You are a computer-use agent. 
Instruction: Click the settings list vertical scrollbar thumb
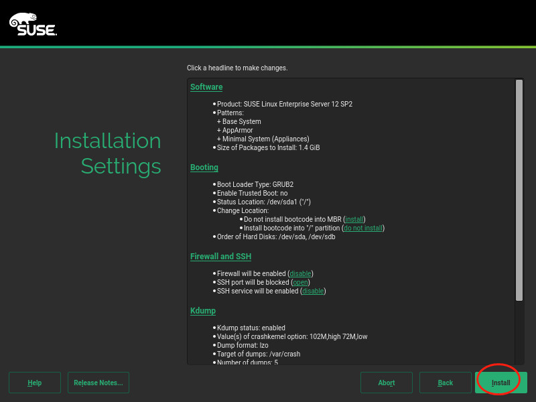tap(519, 190)
